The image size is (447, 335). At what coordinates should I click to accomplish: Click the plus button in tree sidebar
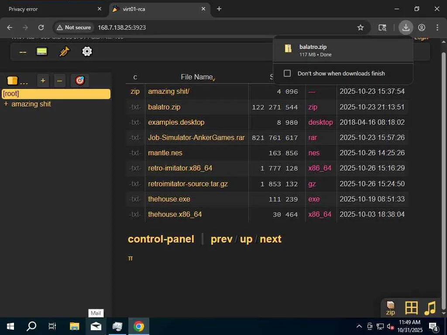(43, 81)
